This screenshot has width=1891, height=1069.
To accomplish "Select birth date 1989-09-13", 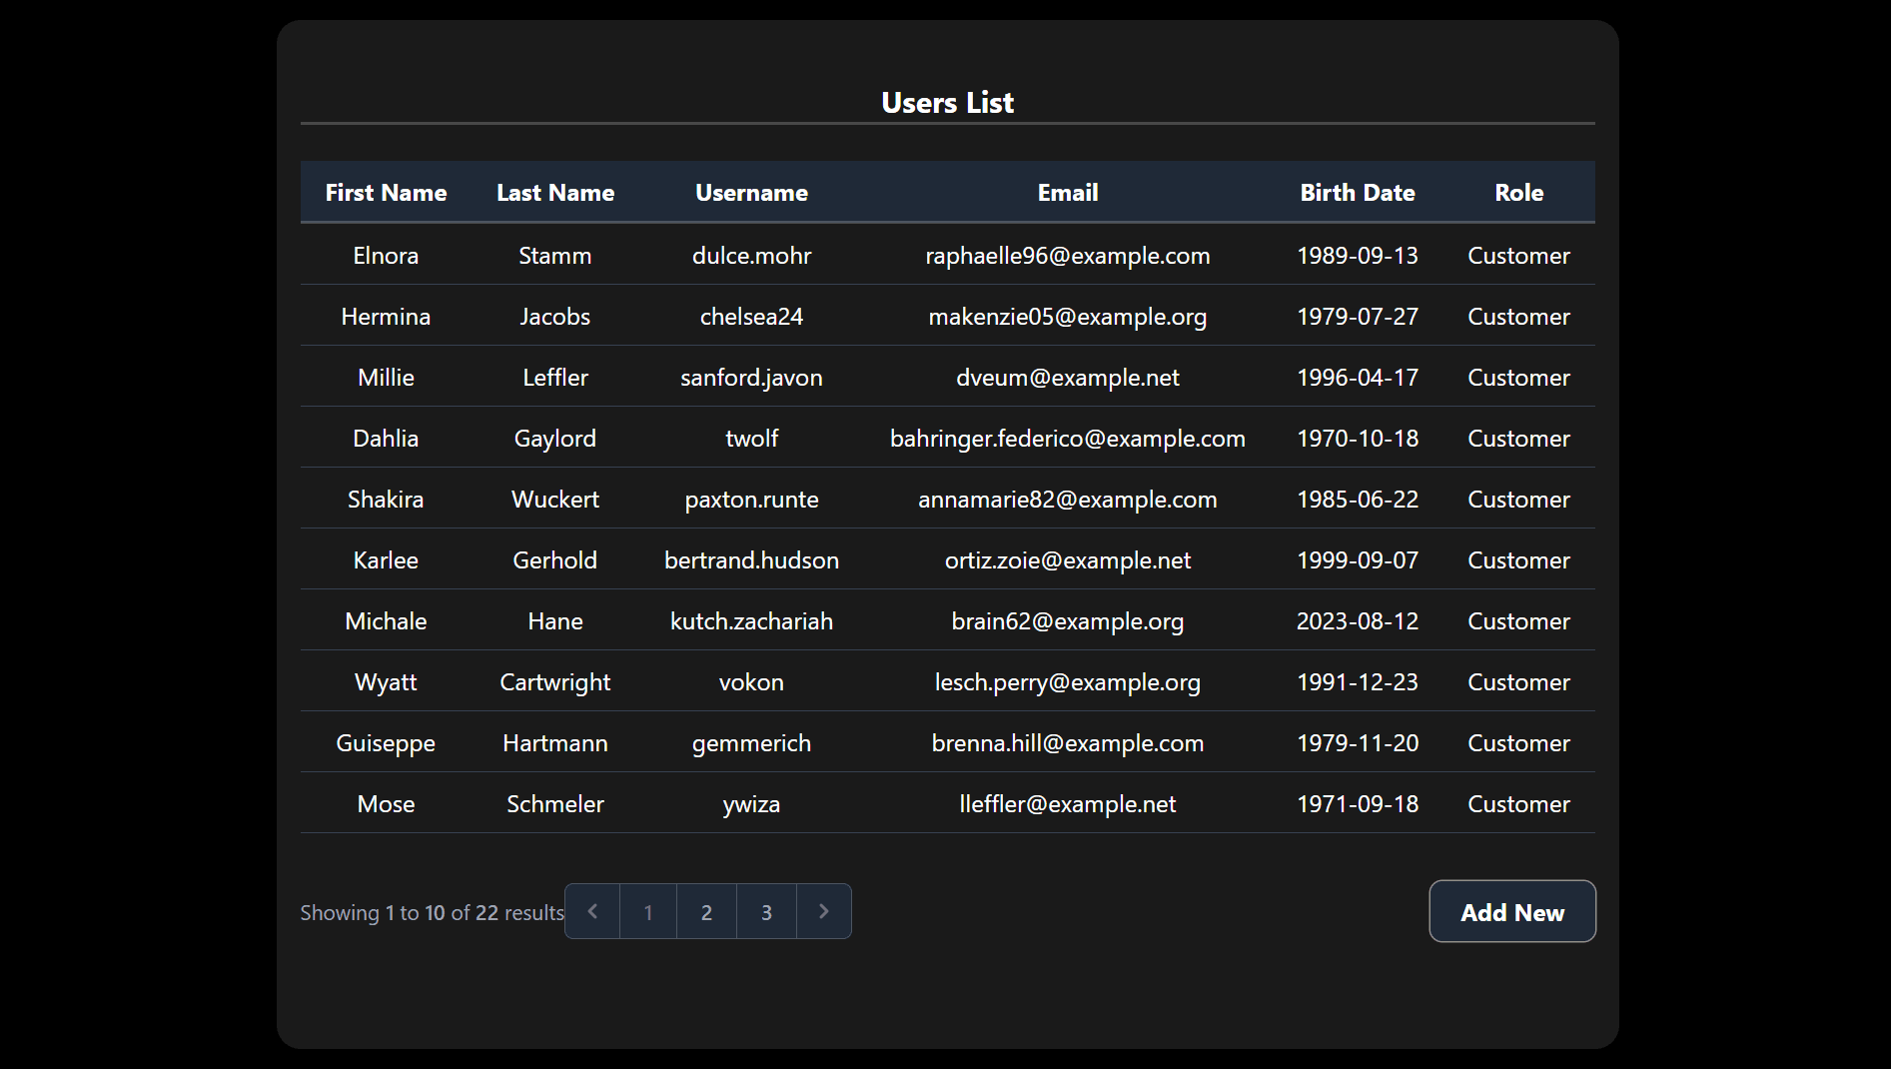I will [x=1358, y=256].
